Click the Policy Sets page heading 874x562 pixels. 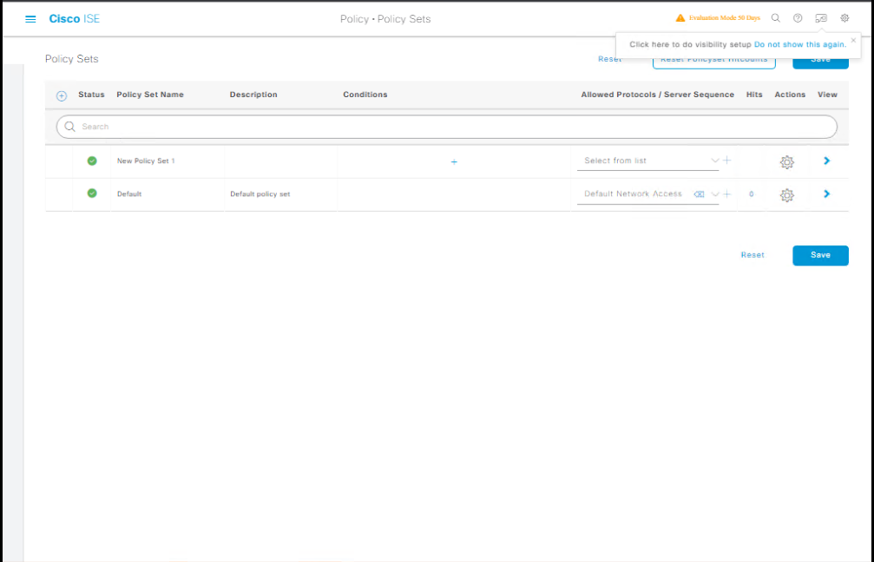pyautogui.click(x=72, y=59)
